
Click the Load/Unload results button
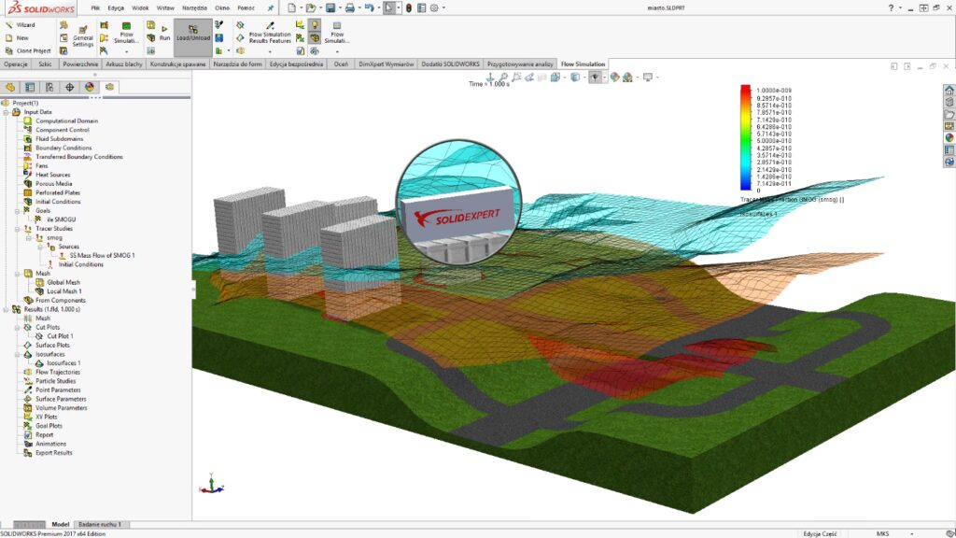[192, 34]
